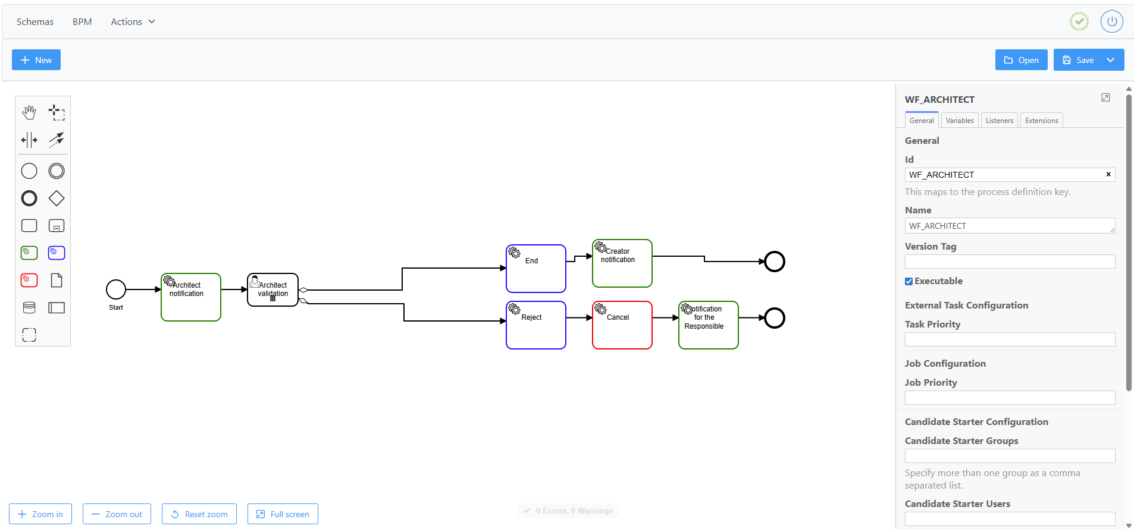Select the Pool/Participant shape

[x=57, y=307]
